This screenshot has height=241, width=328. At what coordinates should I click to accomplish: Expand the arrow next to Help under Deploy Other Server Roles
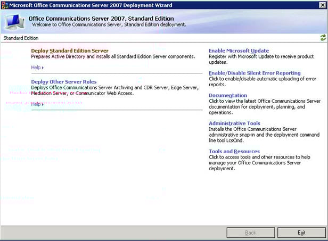[43, 104]
